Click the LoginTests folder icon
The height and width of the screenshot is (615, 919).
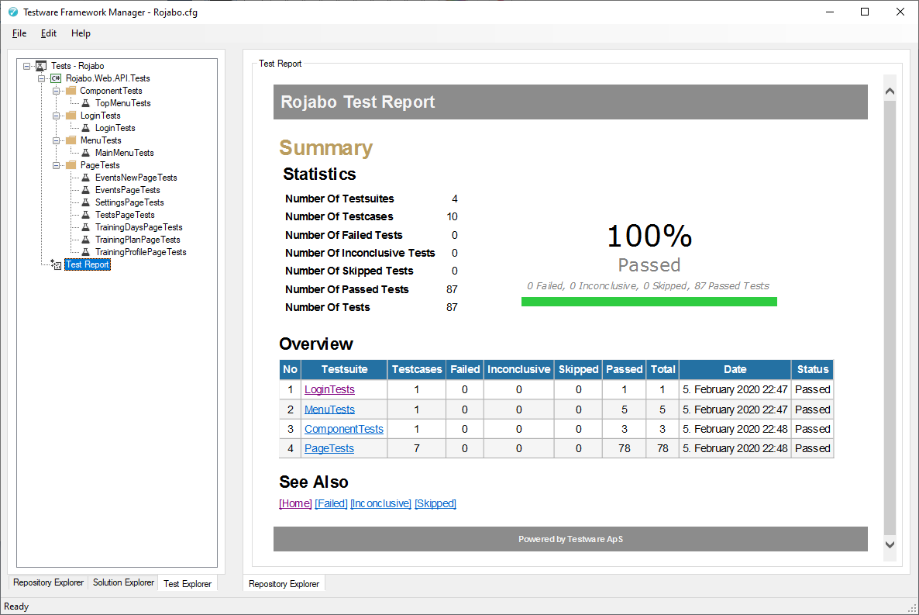tap(71, 116)
